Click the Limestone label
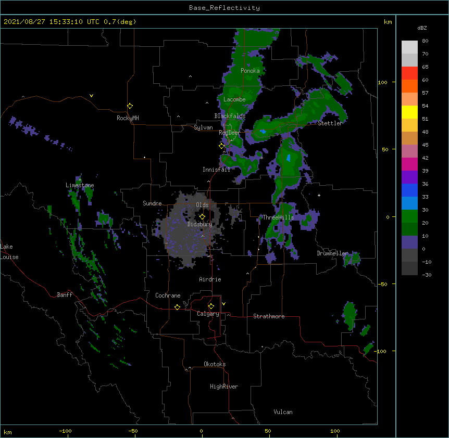449x438 pixels. [80, 185]
